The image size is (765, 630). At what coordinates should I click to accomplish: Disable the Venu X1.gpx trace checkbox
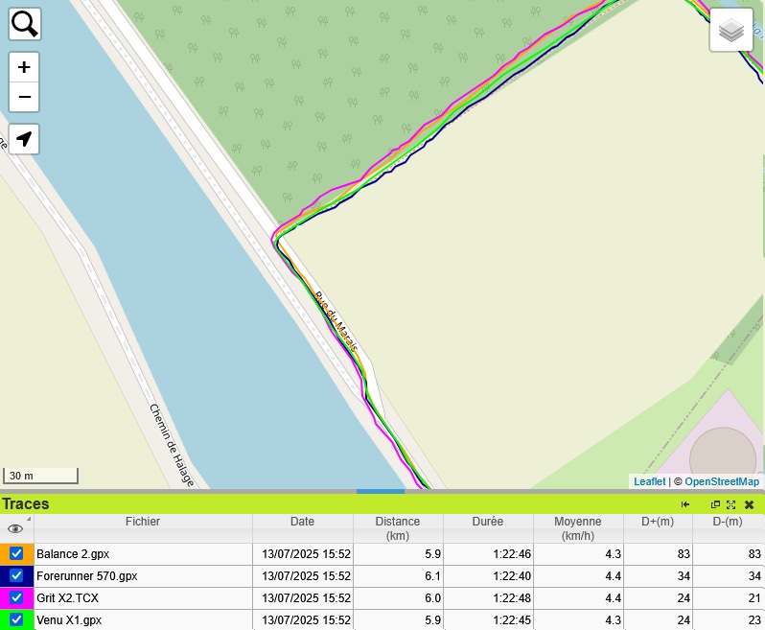16,619
